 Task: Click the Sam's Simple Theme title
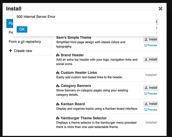74,38
